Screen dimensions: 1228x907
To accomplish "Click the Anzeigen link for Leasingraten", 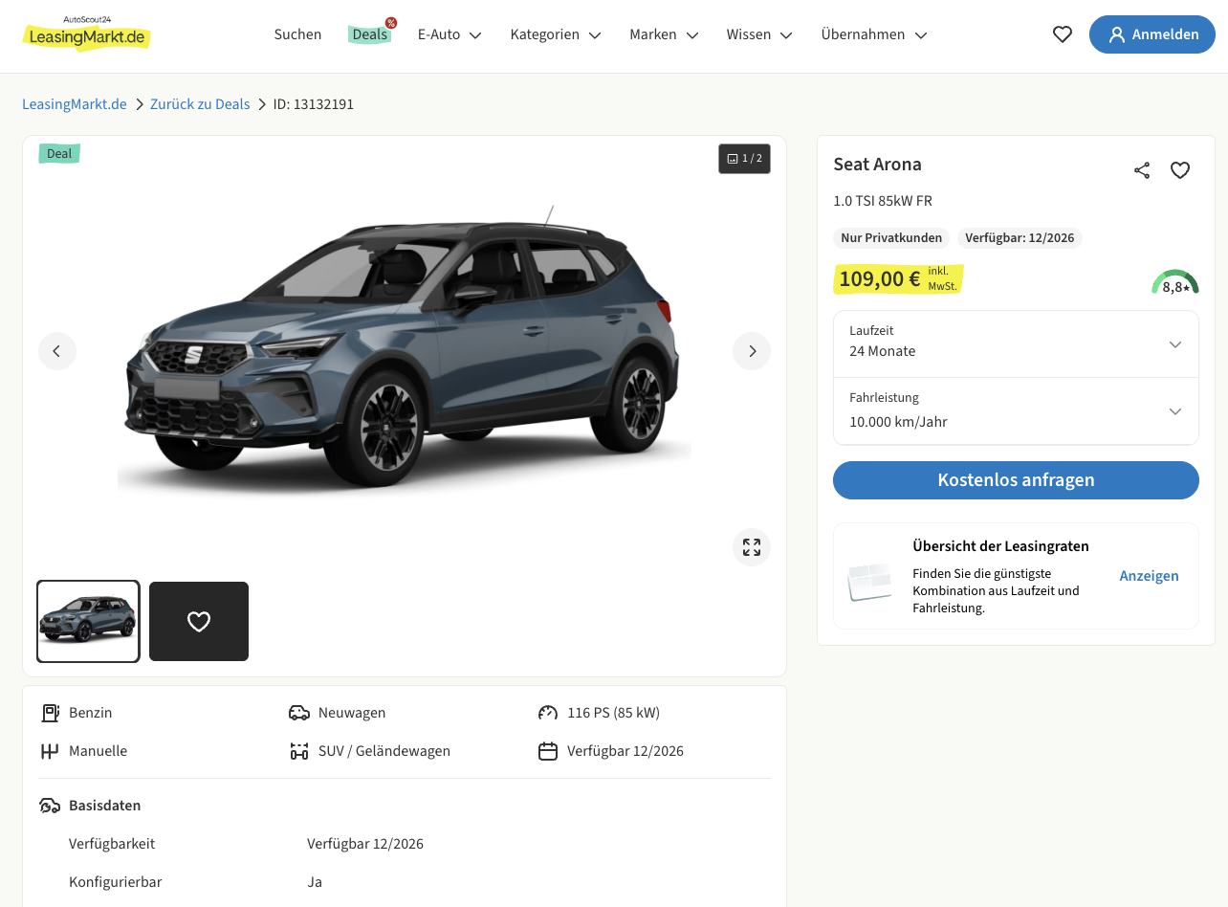I will coord(1149,576).
